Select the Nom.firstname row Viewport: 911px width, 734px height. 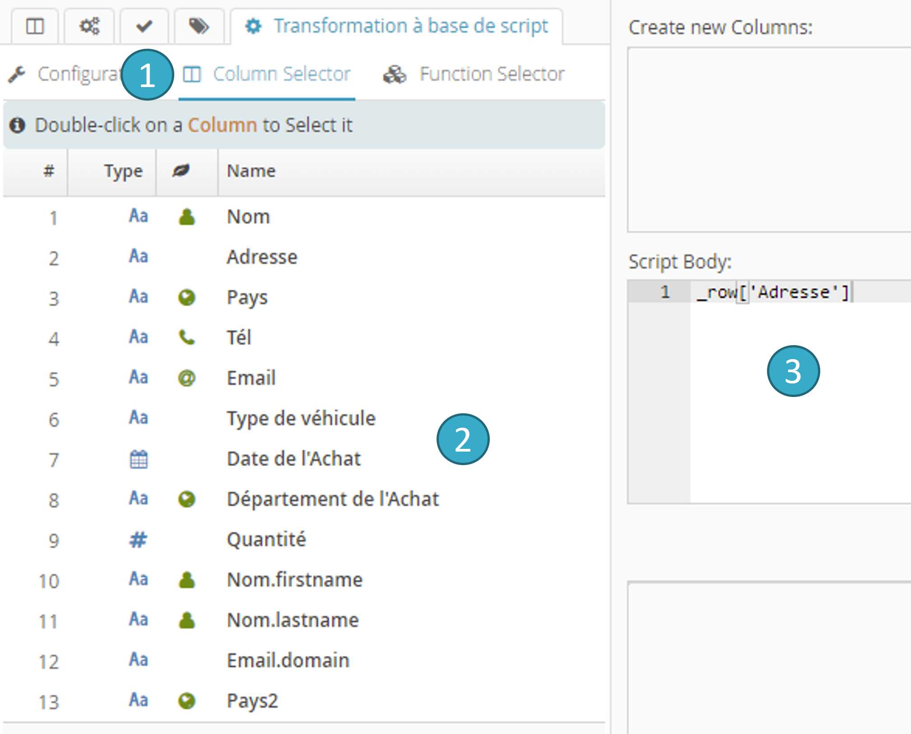pos(304,580)
